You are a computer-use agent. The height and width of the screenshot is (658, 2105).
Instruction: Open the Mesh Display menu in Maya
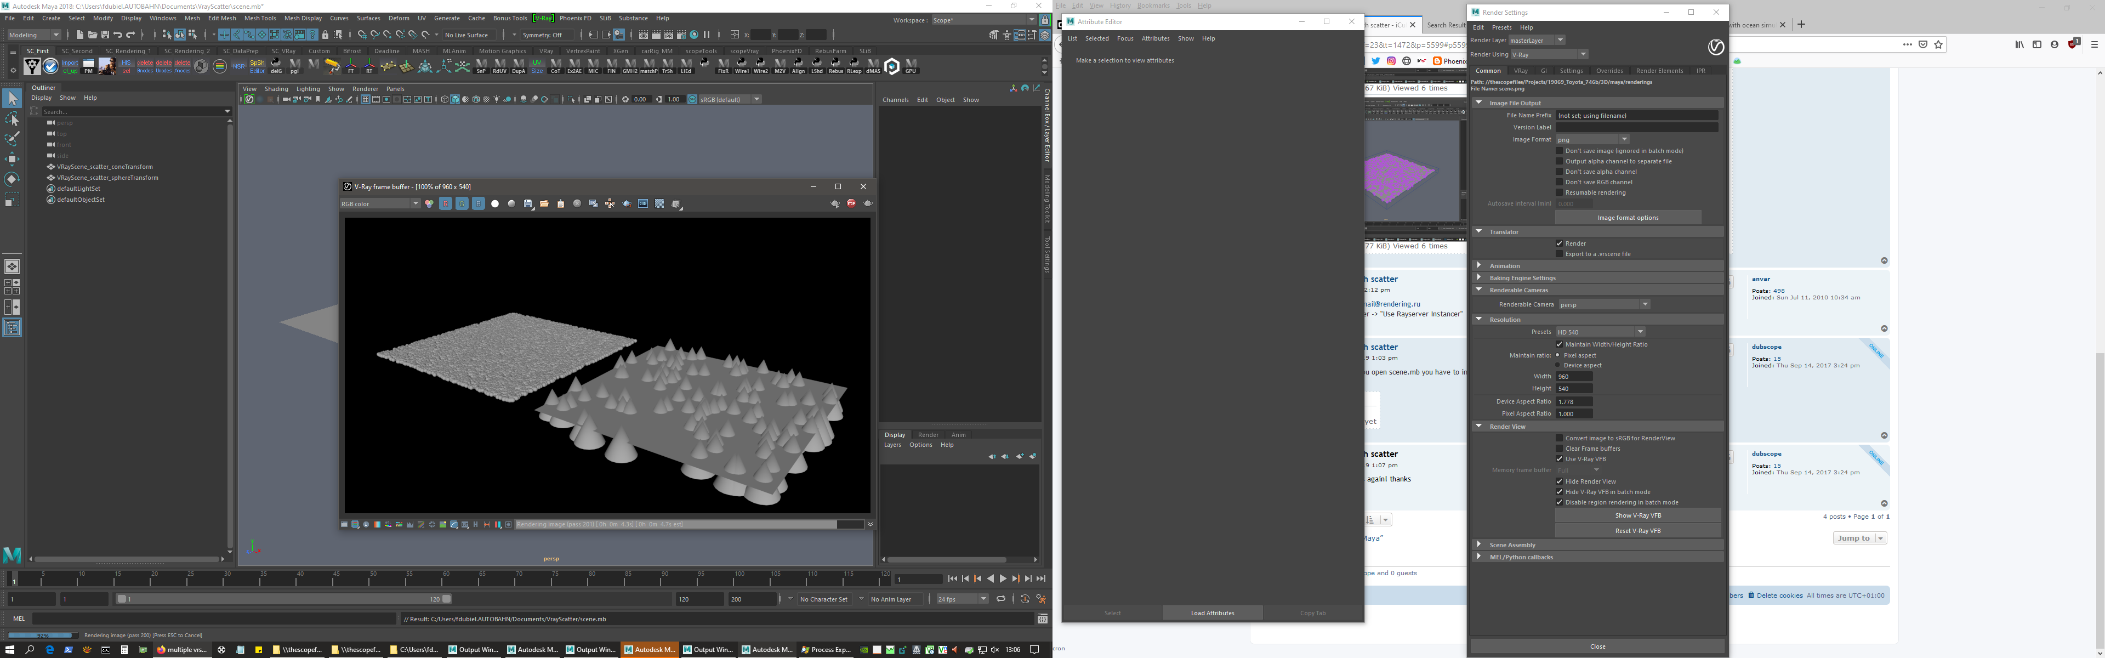click(303, 18)
